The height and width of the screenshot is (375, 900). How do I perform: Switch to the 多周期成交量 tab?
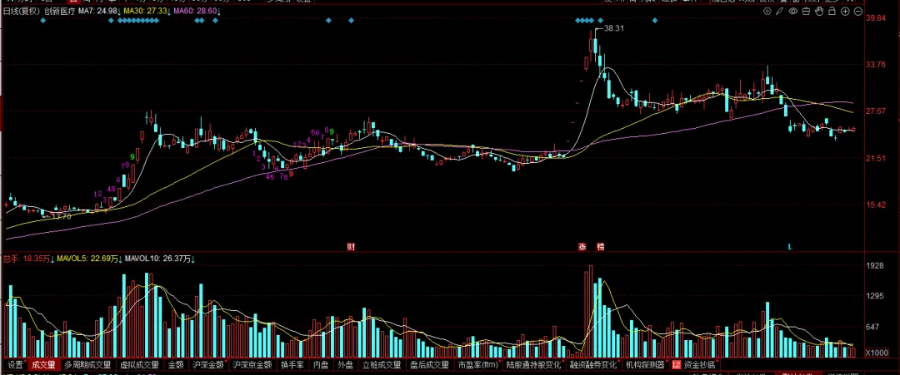coord(87,365)
